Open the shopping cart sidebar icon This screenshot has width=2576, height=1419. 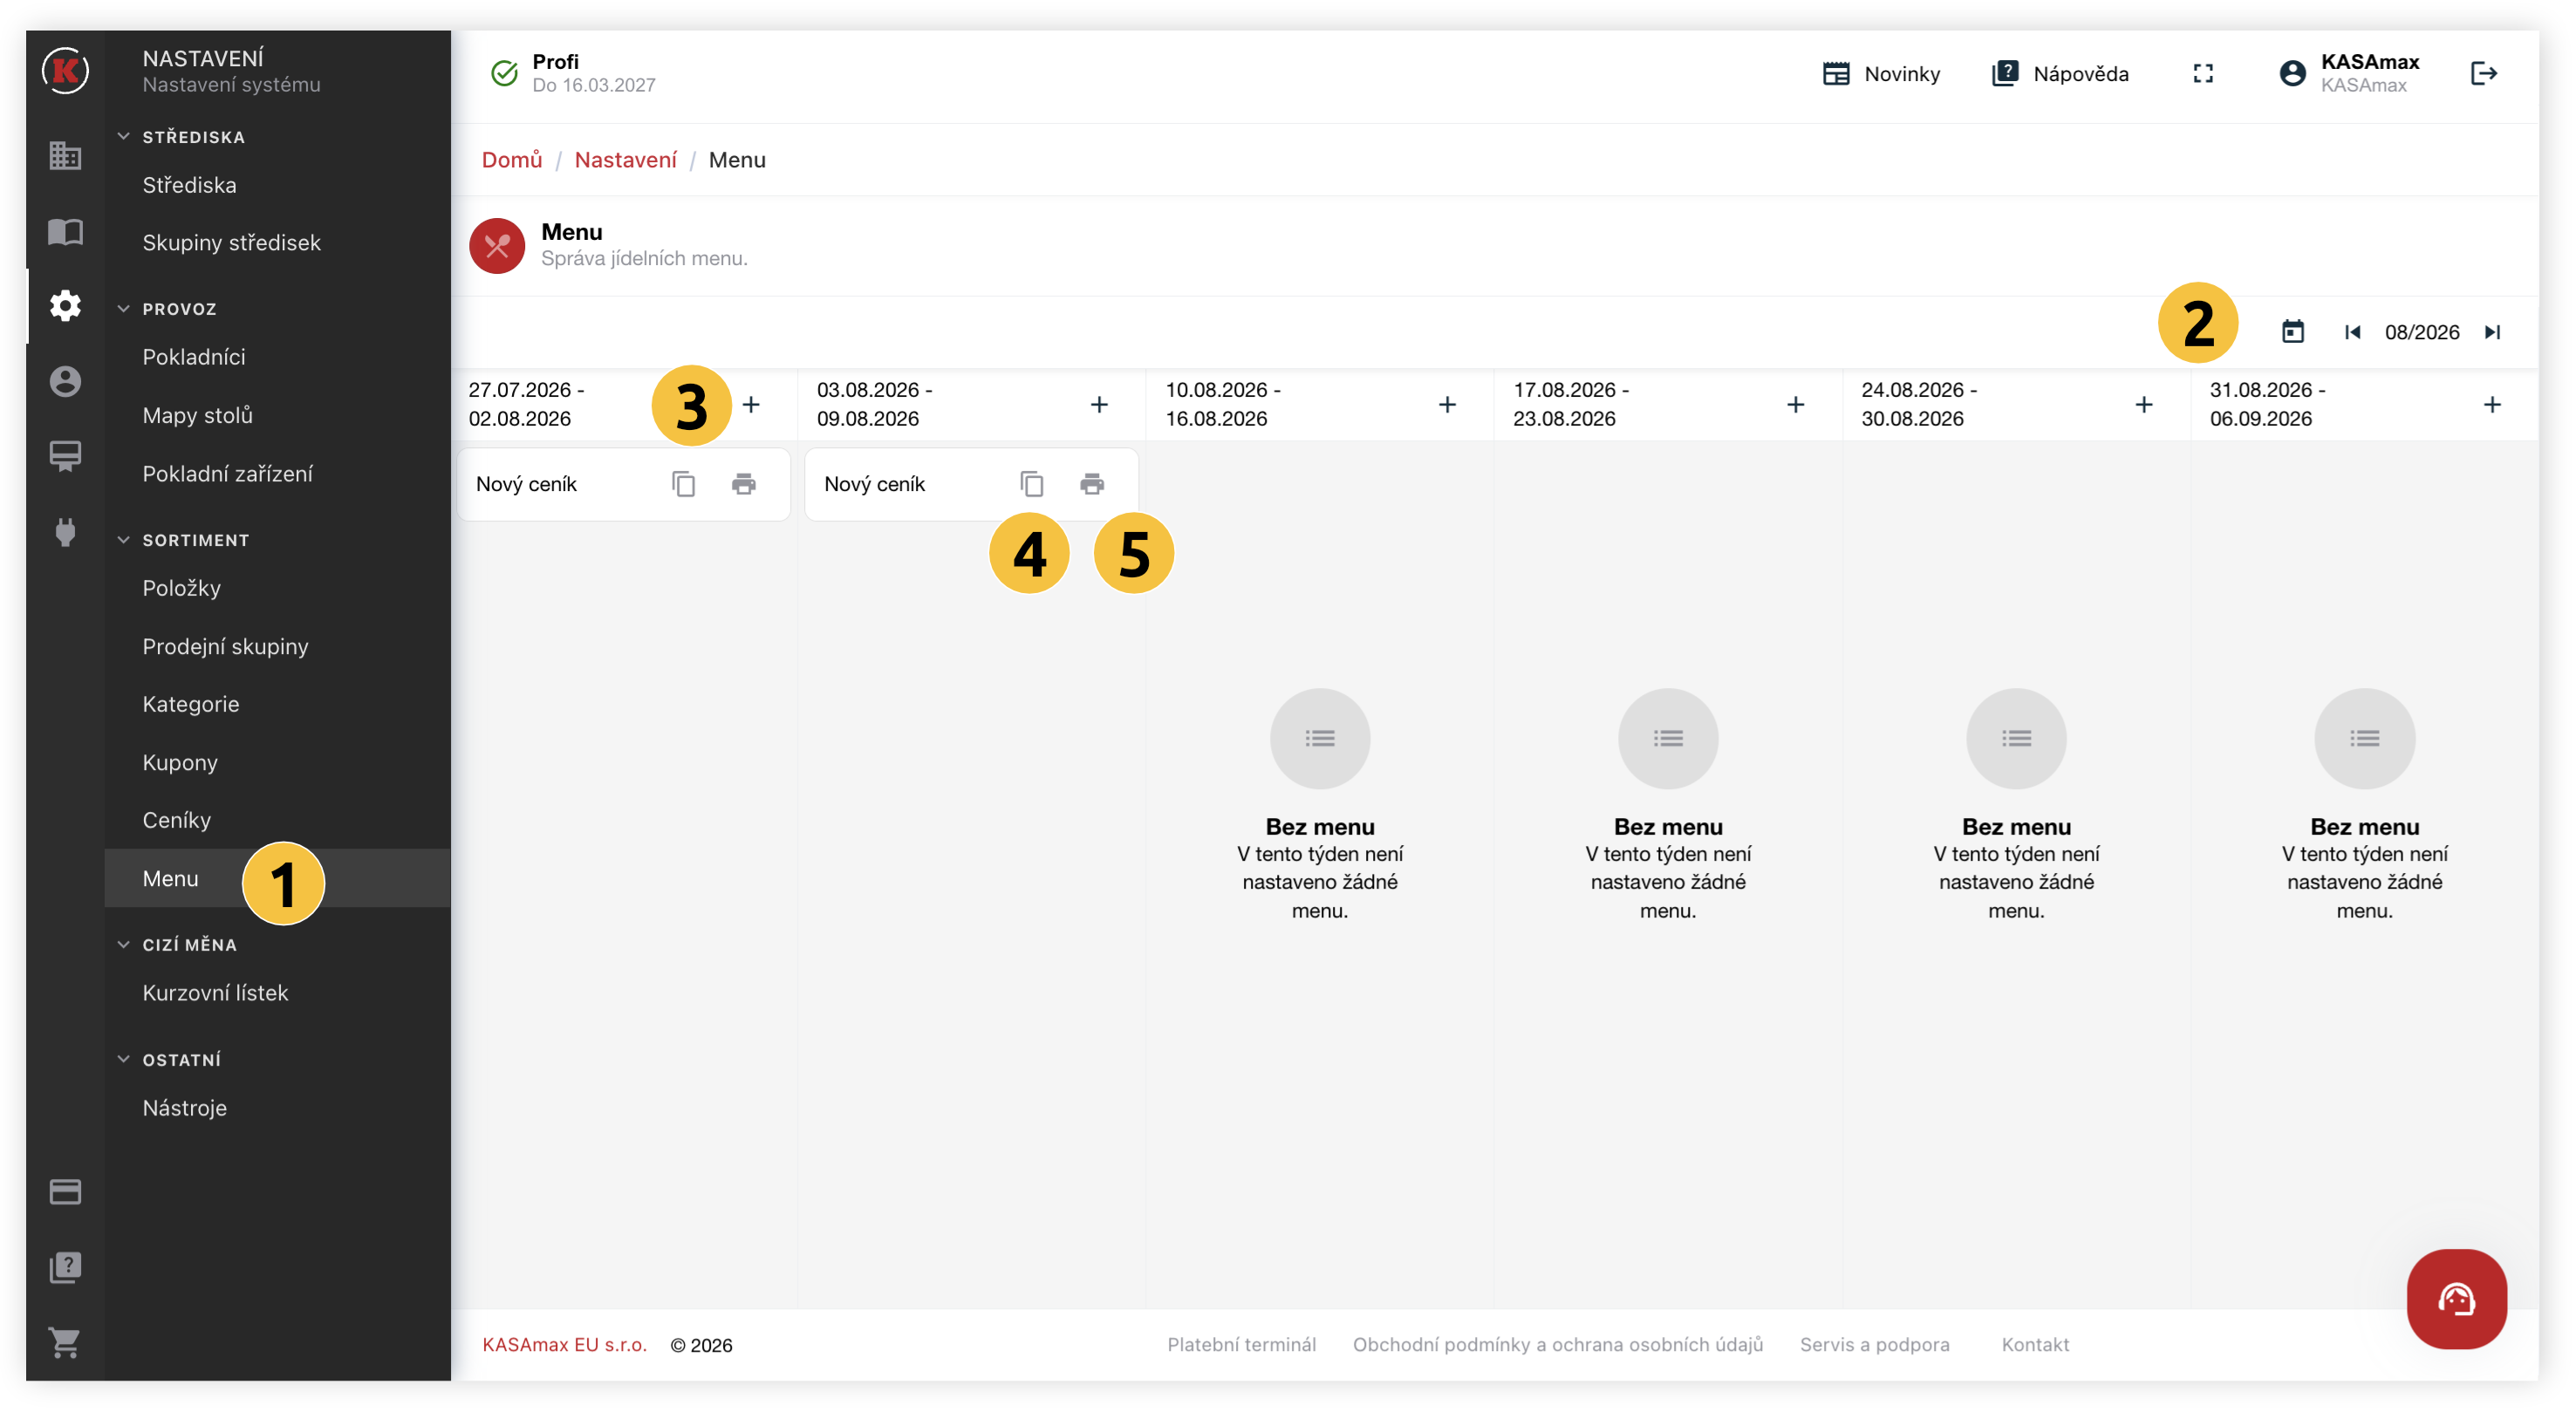[65, 1343]
